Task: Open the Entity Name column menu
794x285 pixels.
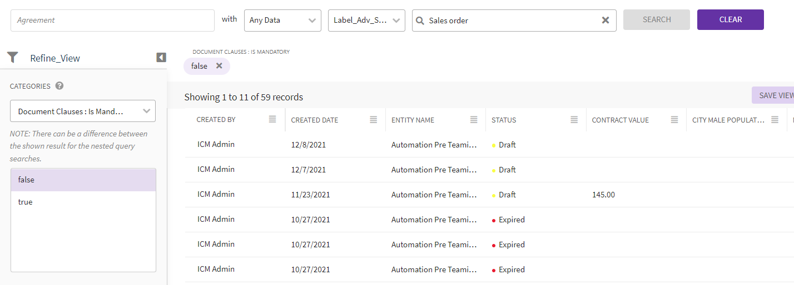Action: pyautogui.click(x=474, y=120)
